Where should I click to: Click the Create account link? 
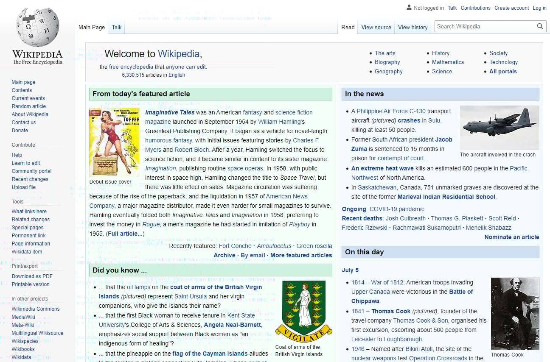click(x=511, y=8)
